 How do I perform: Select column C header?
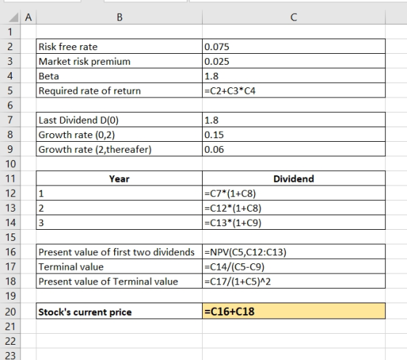click(294, 17)
